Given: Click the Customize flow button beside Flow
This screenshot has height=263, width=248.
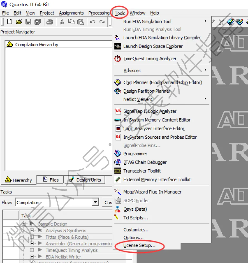Looking at the screenshot, I should click(x=107, y=203).
